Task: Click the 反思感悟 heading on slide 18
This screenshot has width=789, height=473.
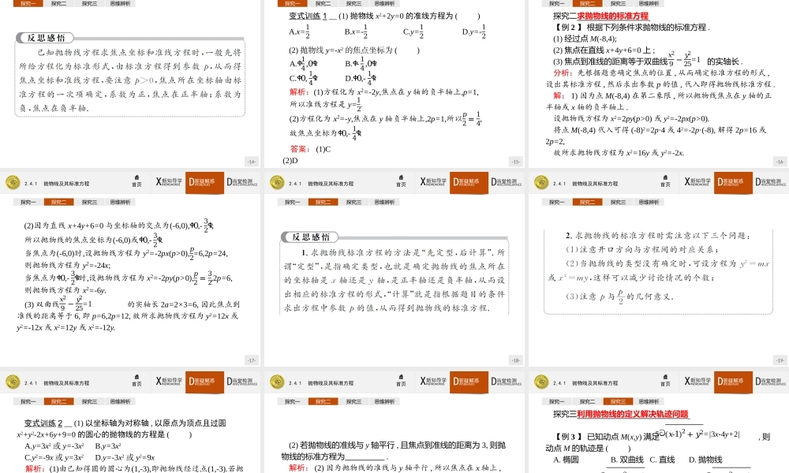Action: point(310,237)
